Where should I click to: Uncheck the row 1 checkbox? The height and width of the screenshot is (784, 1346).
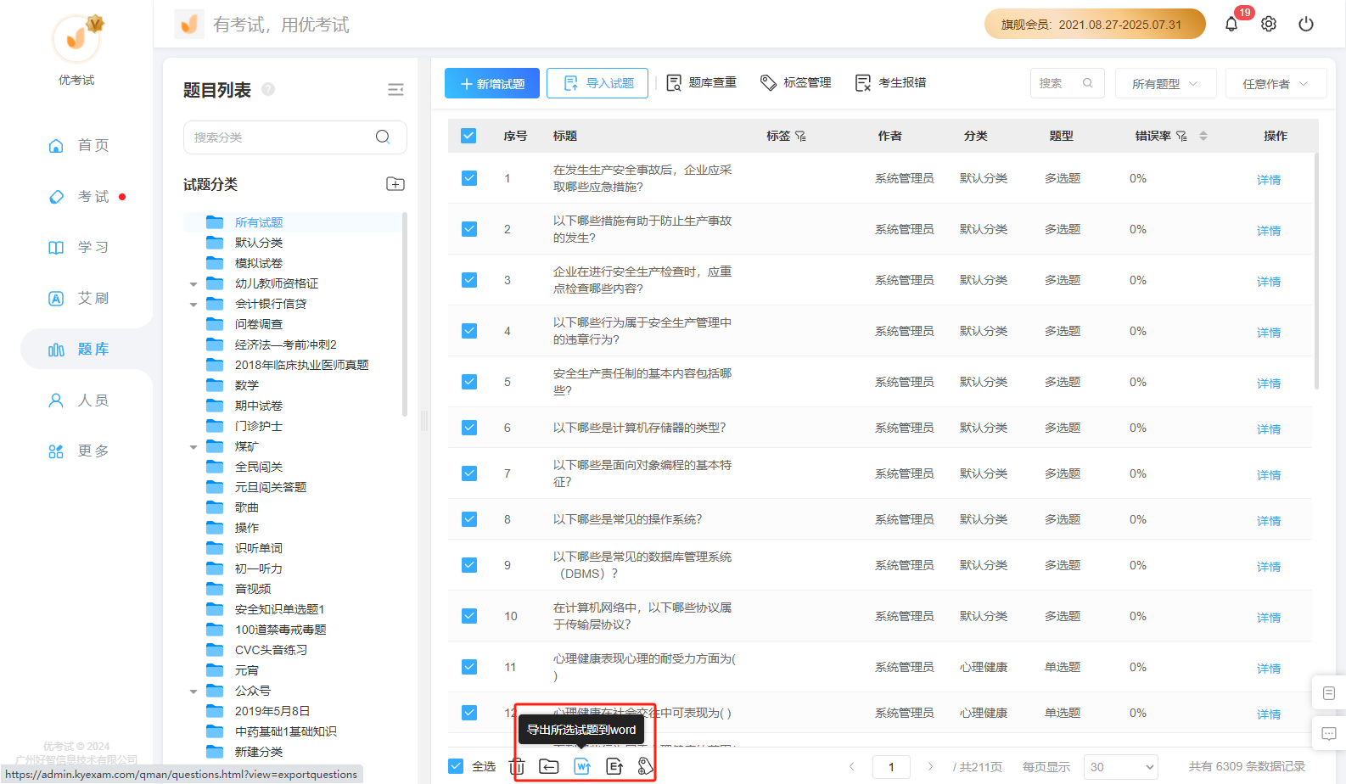[x=469, y=178]
